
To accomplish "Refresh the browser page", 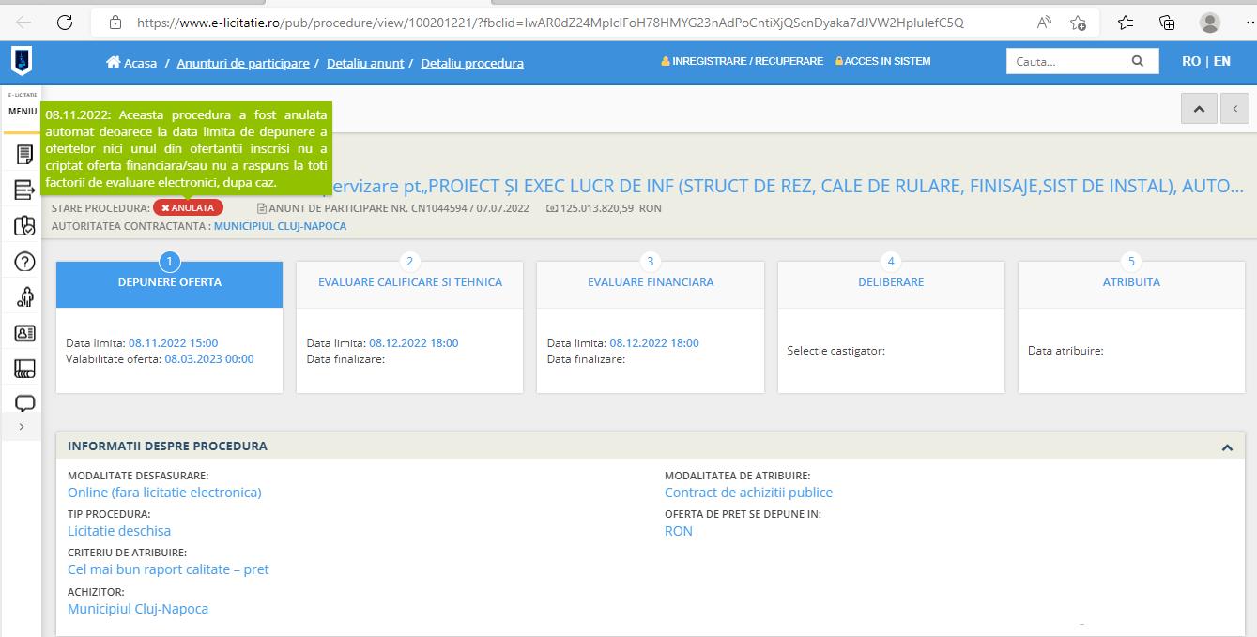I will 65,23.
